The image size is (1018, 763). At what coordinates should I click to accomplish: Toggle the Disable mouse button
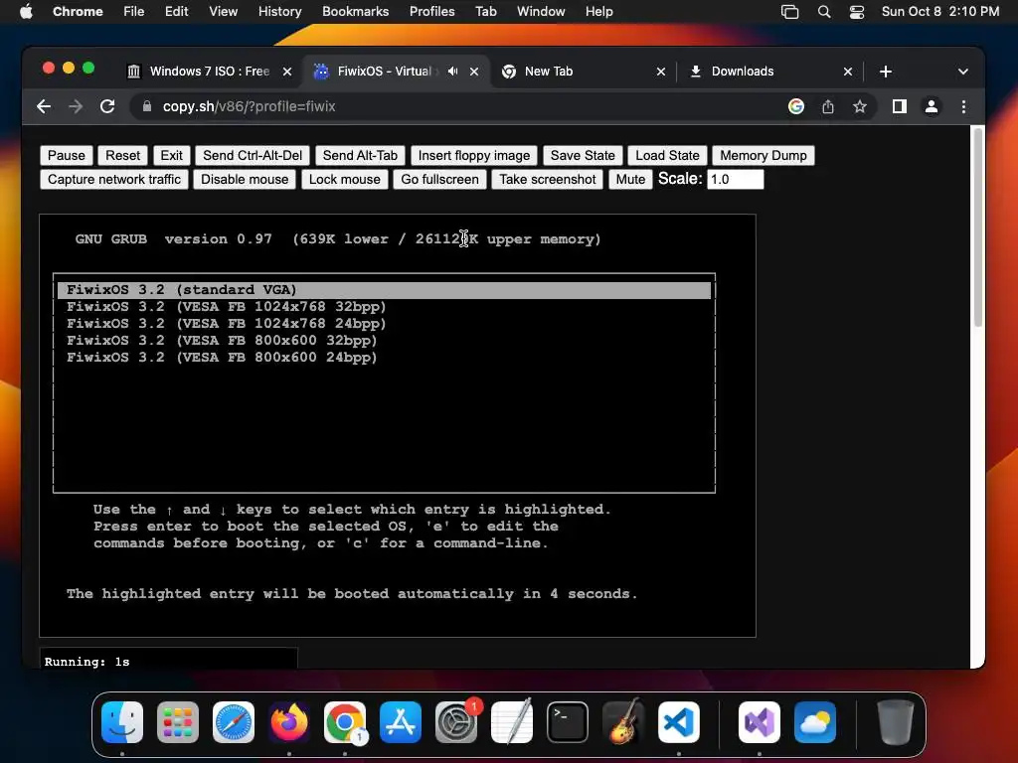tap(245, 179)
